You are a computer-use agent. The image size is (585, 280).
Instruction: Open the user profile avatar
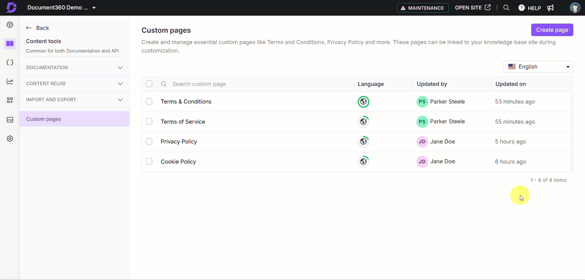575,8
